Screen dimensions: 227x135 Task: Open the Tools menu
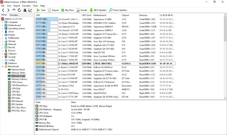(35, 6)
